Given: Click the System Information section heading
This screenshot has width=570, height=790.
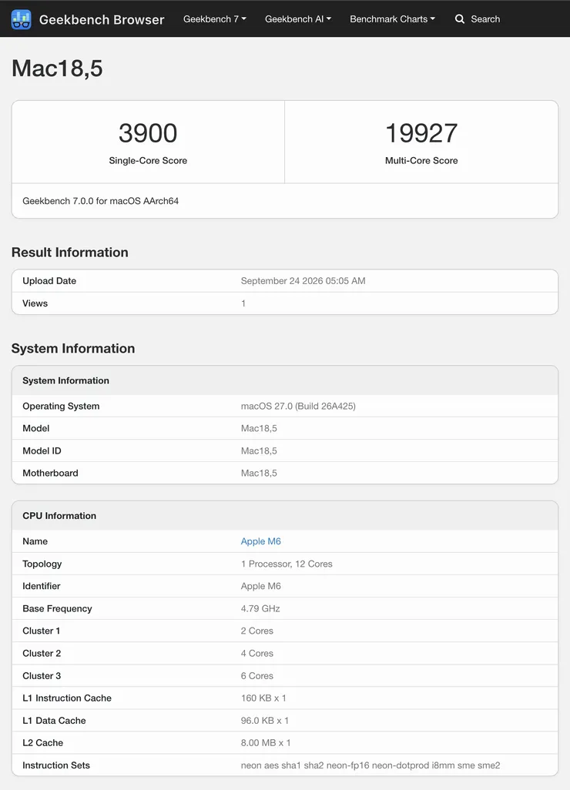Looking at the screenshot, I should (x=73, y=348).
